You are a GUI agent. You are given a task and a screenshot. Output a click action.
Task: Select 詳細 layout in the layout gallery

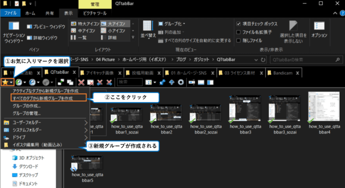(x=109, y=38)
